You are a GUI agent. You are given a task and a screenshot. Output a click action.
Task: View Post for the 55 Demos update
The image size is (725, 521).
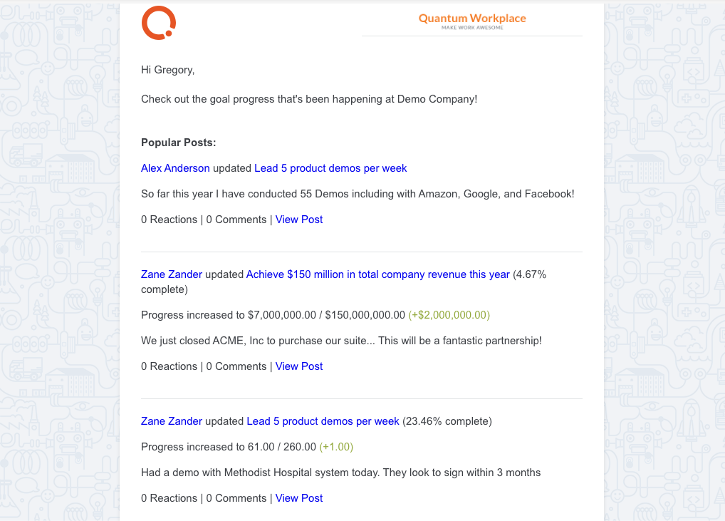298,220
